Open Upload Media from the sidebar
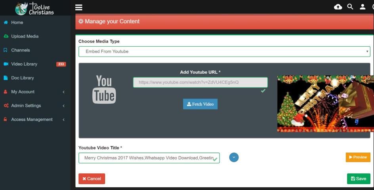This screenshot has height=190, width=374. point(25,36)
